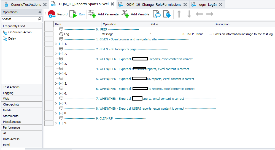Open the Excel operations category
This screenshot has height=150, width=275.
(x=7, y=145)
